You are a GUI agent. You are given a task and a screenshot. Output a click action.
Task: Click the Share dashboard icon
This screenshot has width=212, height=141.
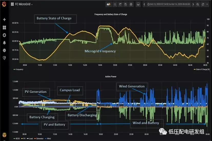(x=120, y=4)
